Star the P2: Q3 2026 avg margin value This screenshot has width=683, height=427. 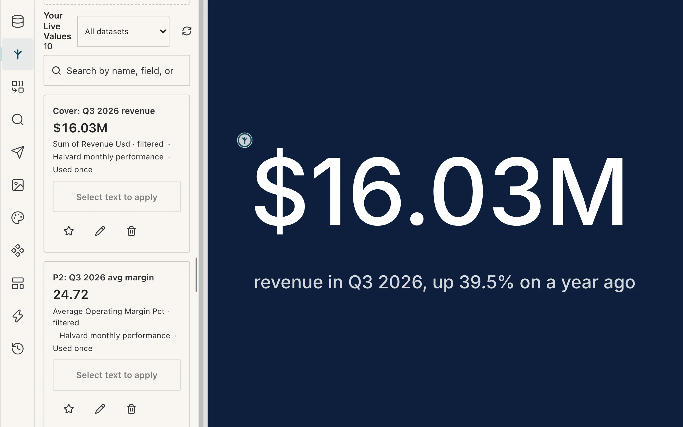[69, 409]
